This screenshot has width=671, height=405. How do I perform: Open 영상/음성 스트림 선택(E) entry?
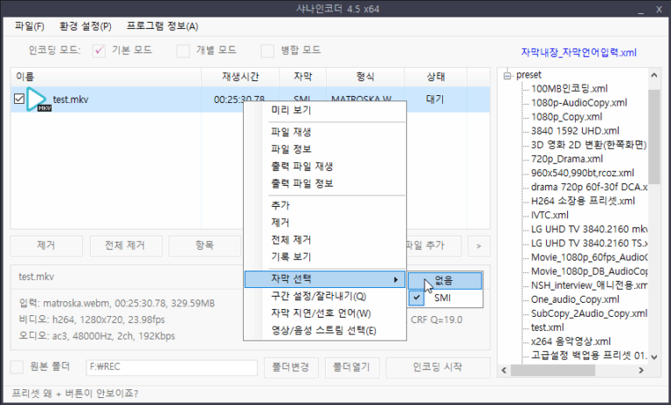pos(325,330)
